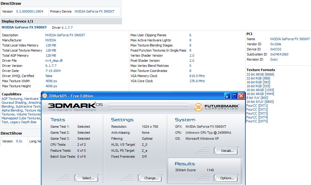The image size is (311, 185).
Task: Click the DirectShow version 9.0c
Action: point(19,142)
